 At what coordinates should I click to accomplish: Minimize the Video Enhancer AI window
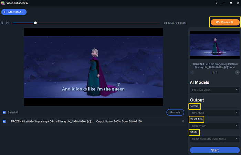pos(224,3)
